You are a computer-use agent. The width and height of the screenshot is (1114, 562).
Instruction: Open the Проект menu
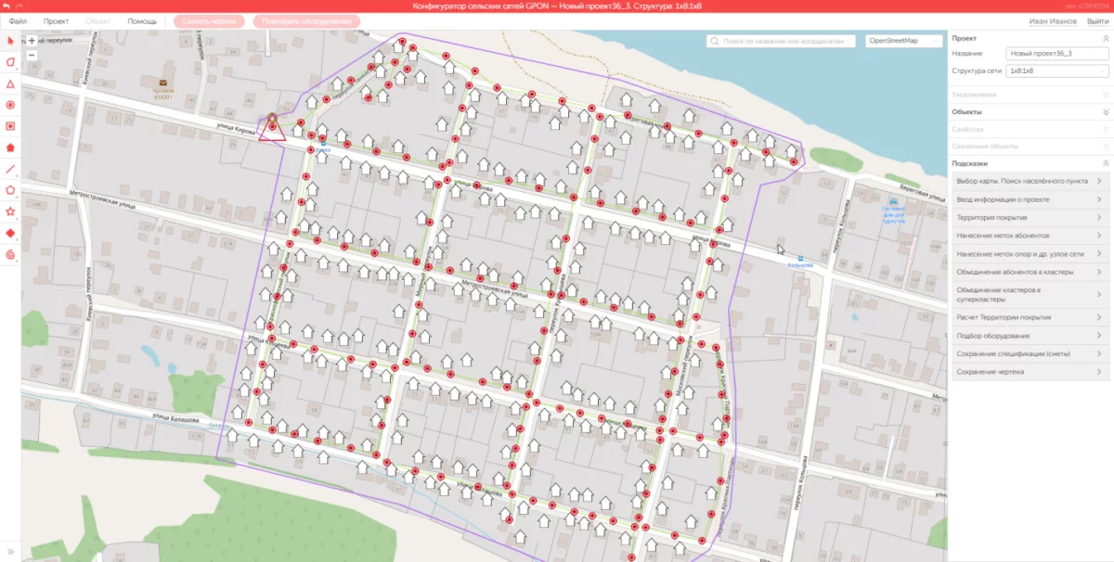tap(56, 20)
